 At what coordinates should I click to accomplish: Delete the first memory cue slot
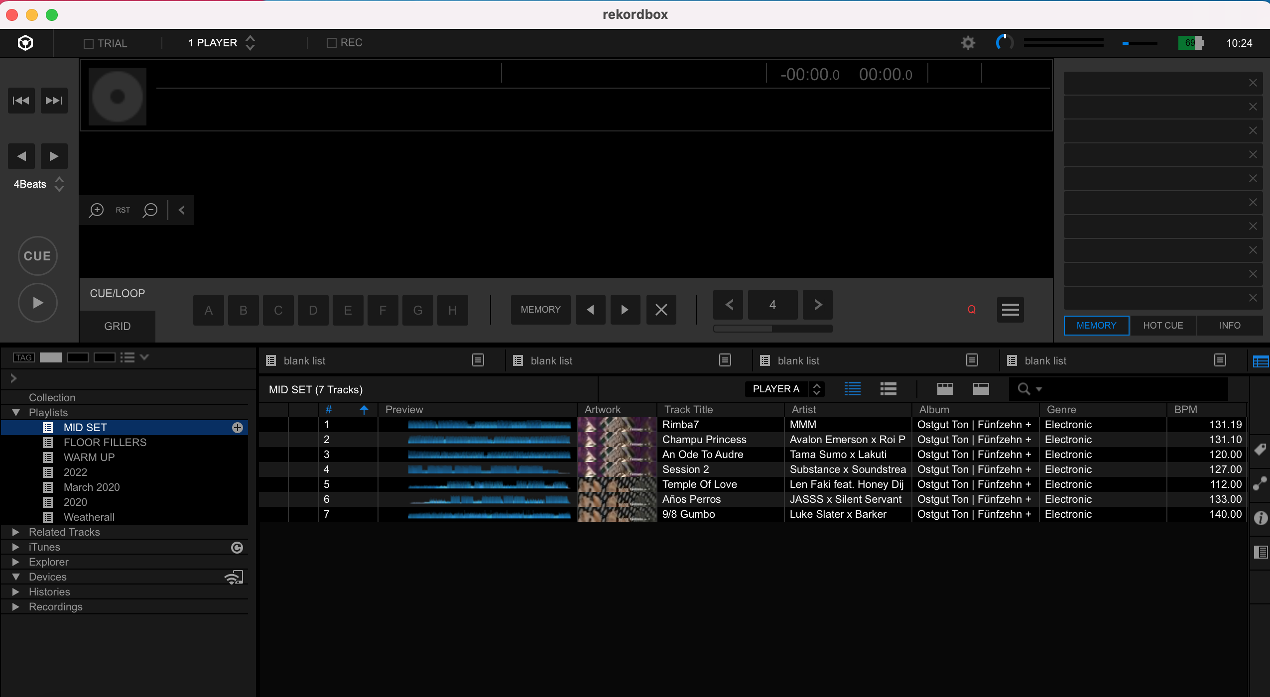1253,83
